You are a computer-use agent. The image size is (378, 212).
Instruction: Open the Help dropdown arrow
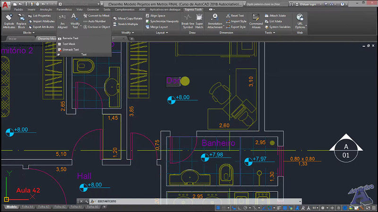[346, 4]
